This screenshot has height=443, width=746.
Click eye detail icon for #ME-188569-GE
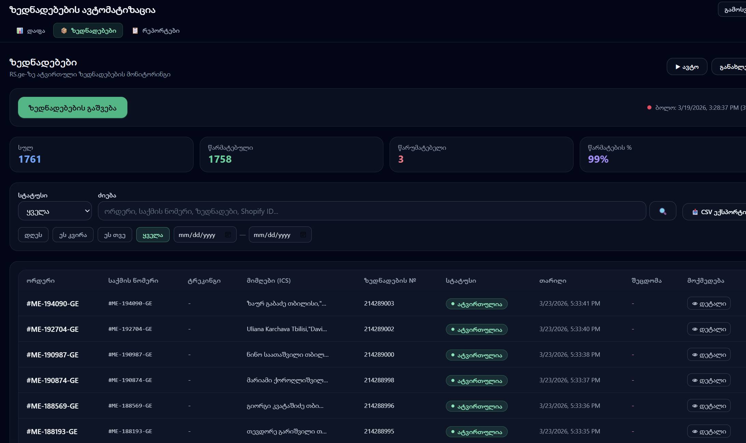pyautogui.click(x=694, y=406)
